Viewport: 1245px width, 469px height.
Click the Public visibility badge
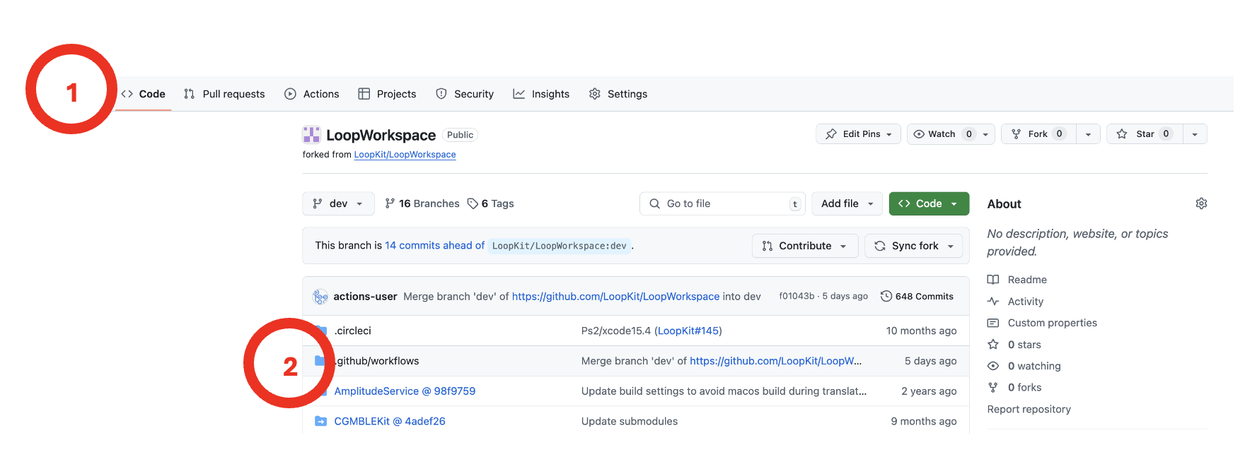coord(460,135)
